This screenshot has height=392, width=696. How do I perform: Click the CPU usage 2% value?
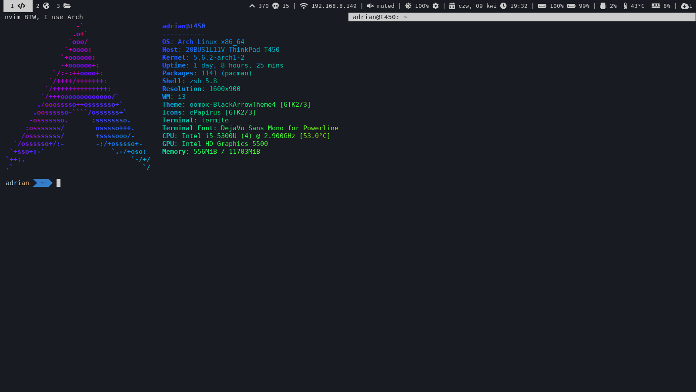point(613,6)
